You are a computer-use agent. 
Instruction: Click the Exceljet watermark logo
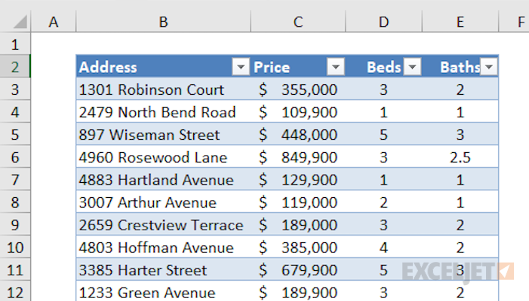pos(458,271)
